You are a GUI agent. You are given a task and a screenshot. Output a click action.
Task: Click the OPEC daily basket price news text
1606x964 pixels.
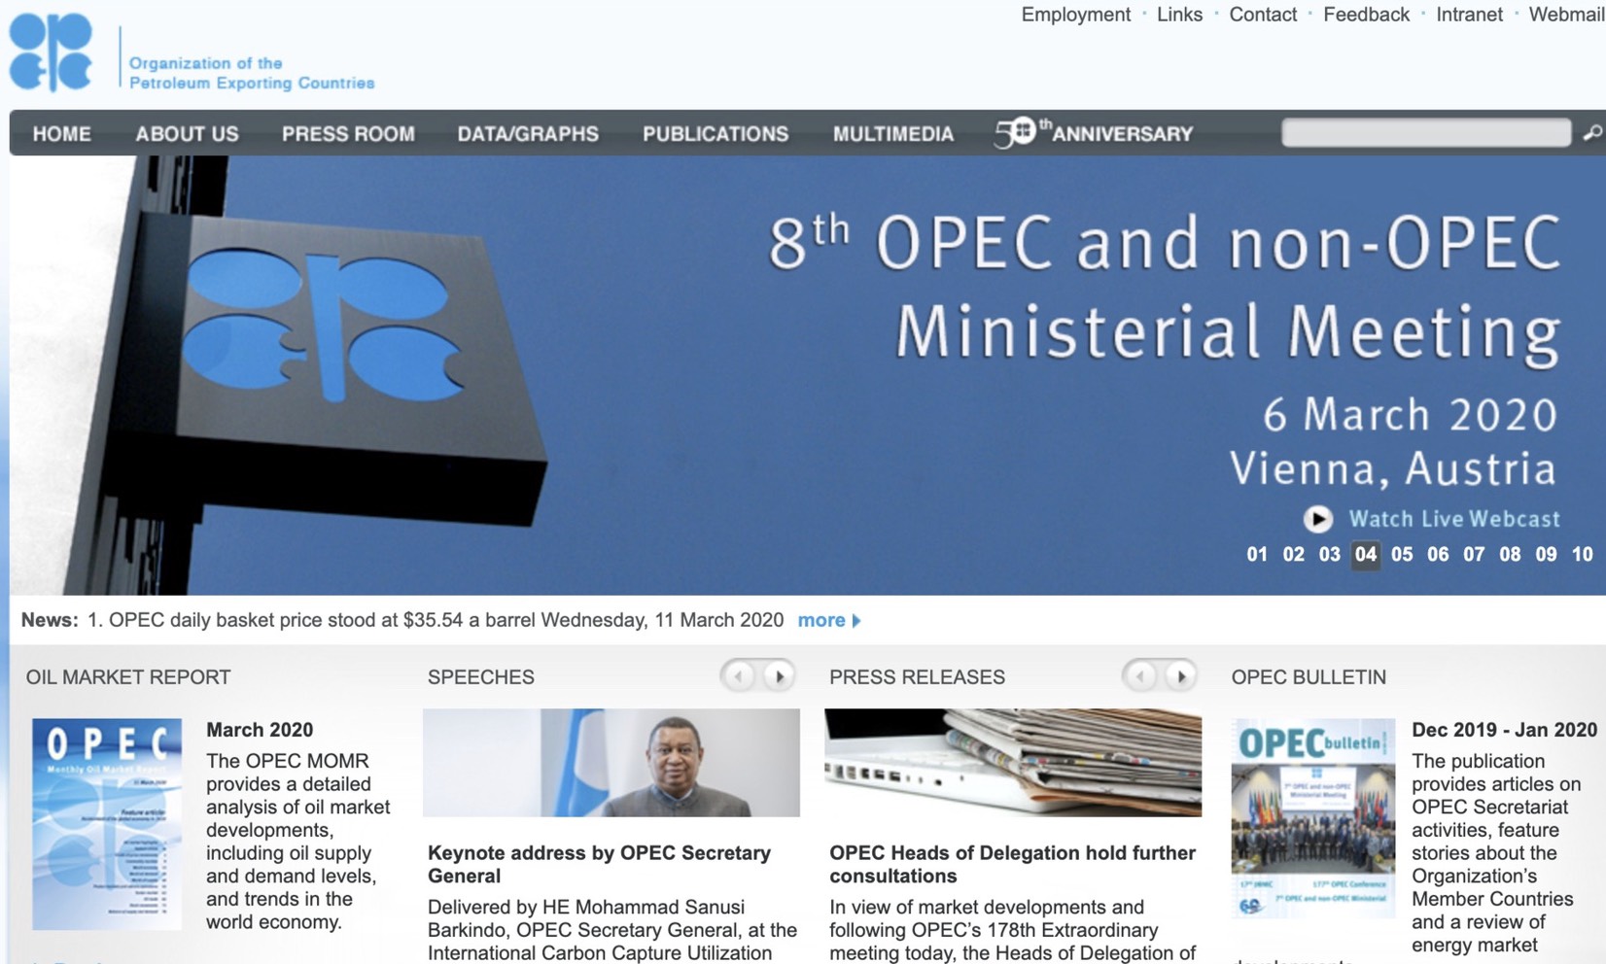tap(436, 620)
